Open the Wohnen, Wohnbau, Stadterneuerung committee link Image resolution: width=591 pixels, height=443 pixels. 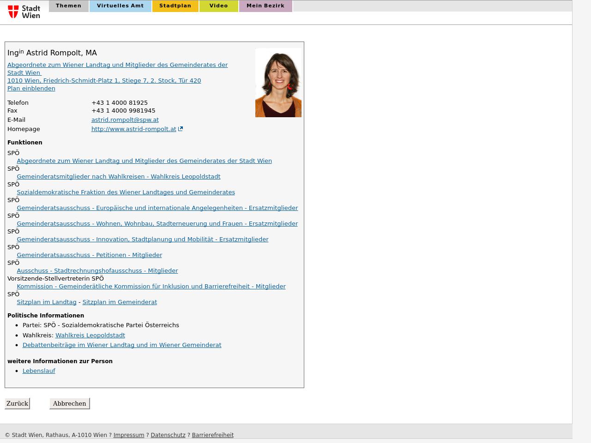[157, 224]
